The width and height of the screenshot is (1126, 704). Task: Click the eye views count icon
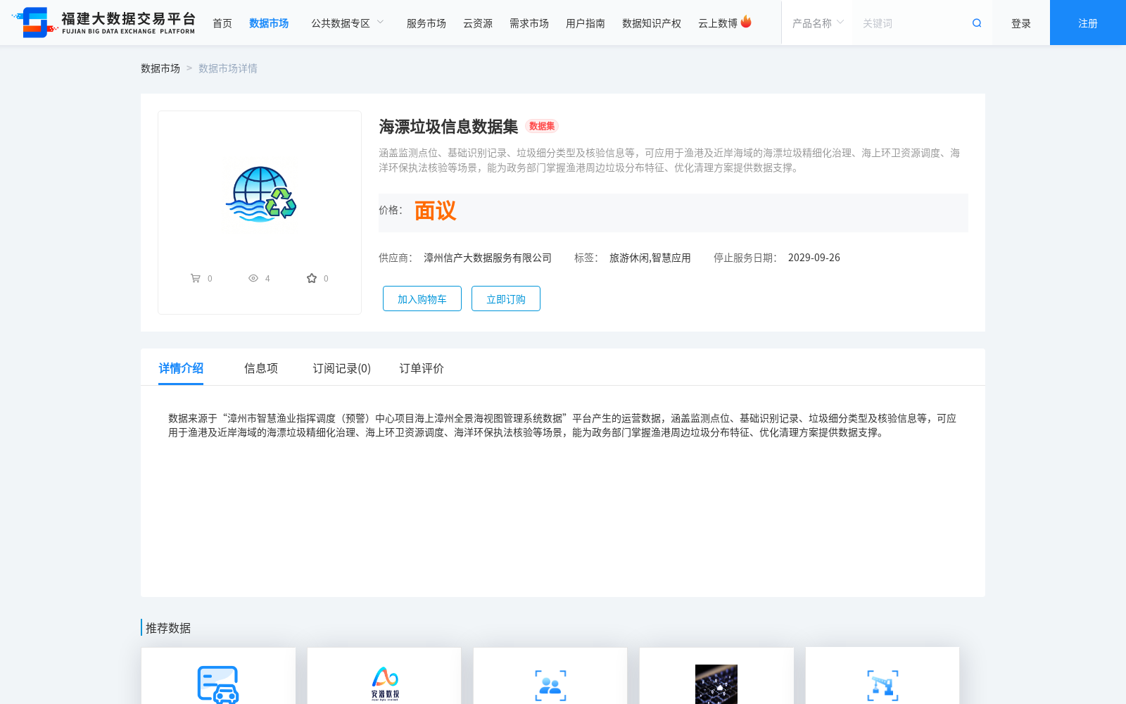pyautogui.click(x=253, y=278)
